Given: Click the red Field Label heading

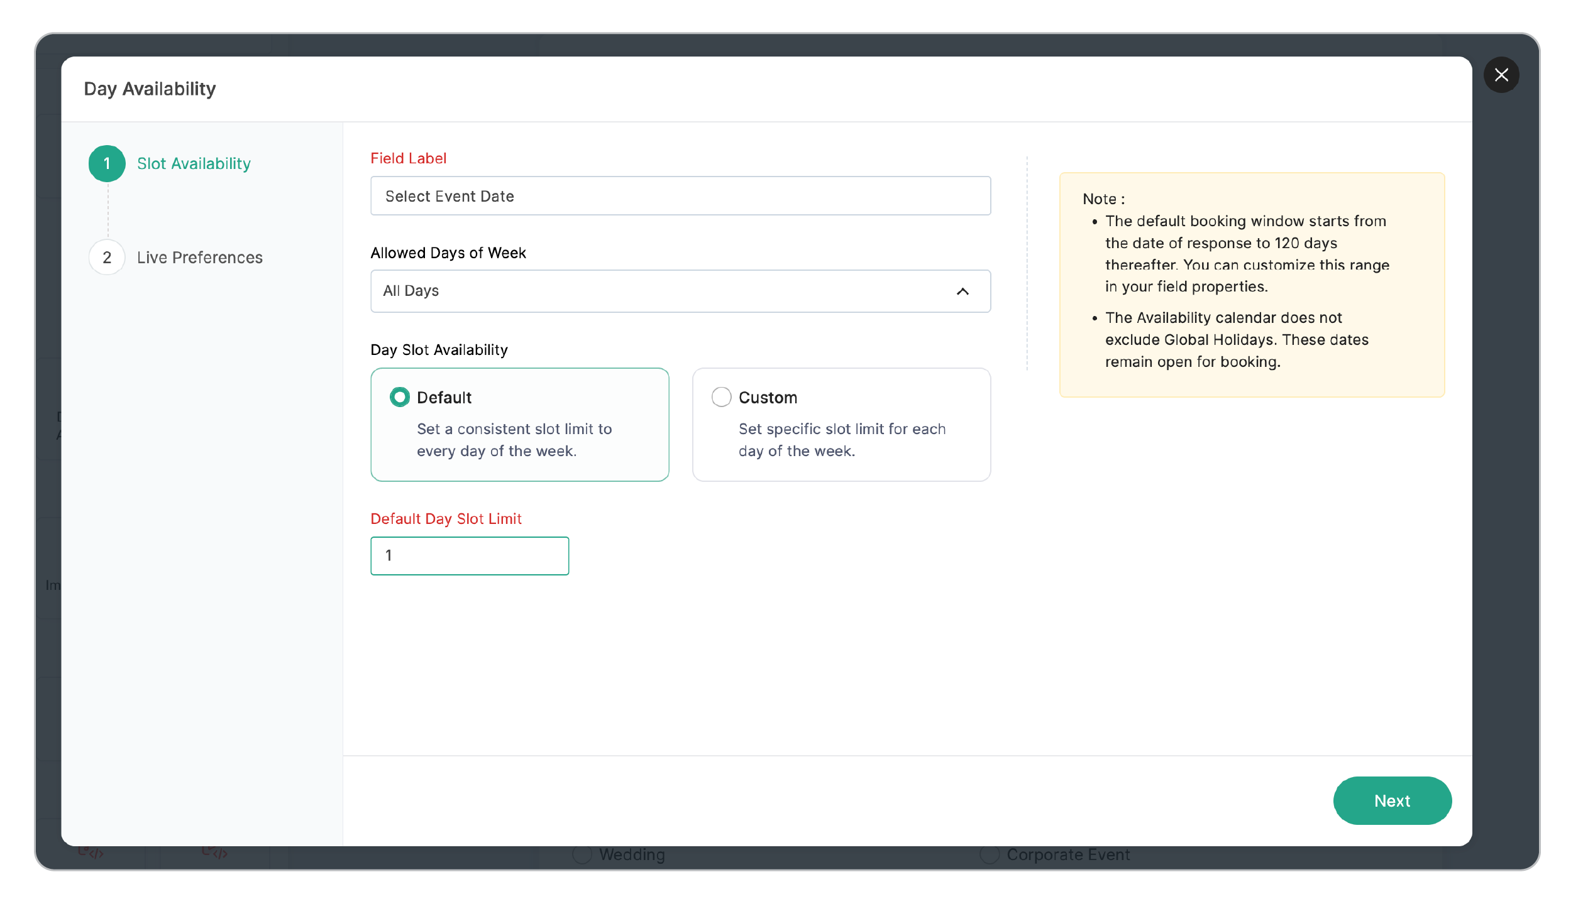Looking at the screenshot, I should 408,158.
